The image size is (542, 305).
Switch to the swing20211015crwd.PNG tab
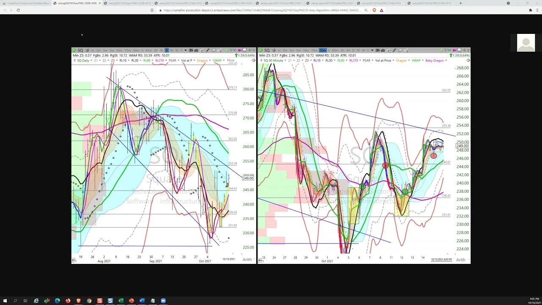[228, 3]
